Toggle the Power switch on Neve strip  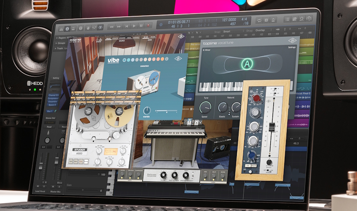[269, 170]
